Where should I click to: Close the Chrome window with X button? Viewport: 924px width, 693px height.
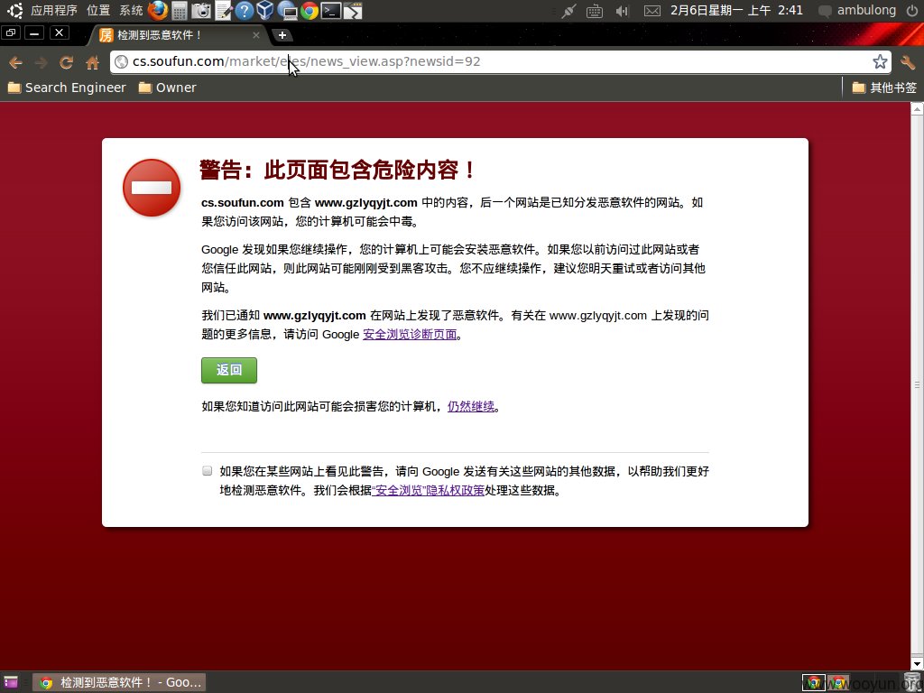59,33
